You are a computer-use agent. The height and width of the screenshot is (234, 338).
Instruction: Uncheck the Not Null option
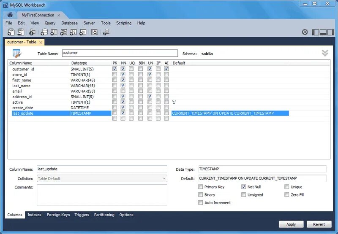point(244,187)
